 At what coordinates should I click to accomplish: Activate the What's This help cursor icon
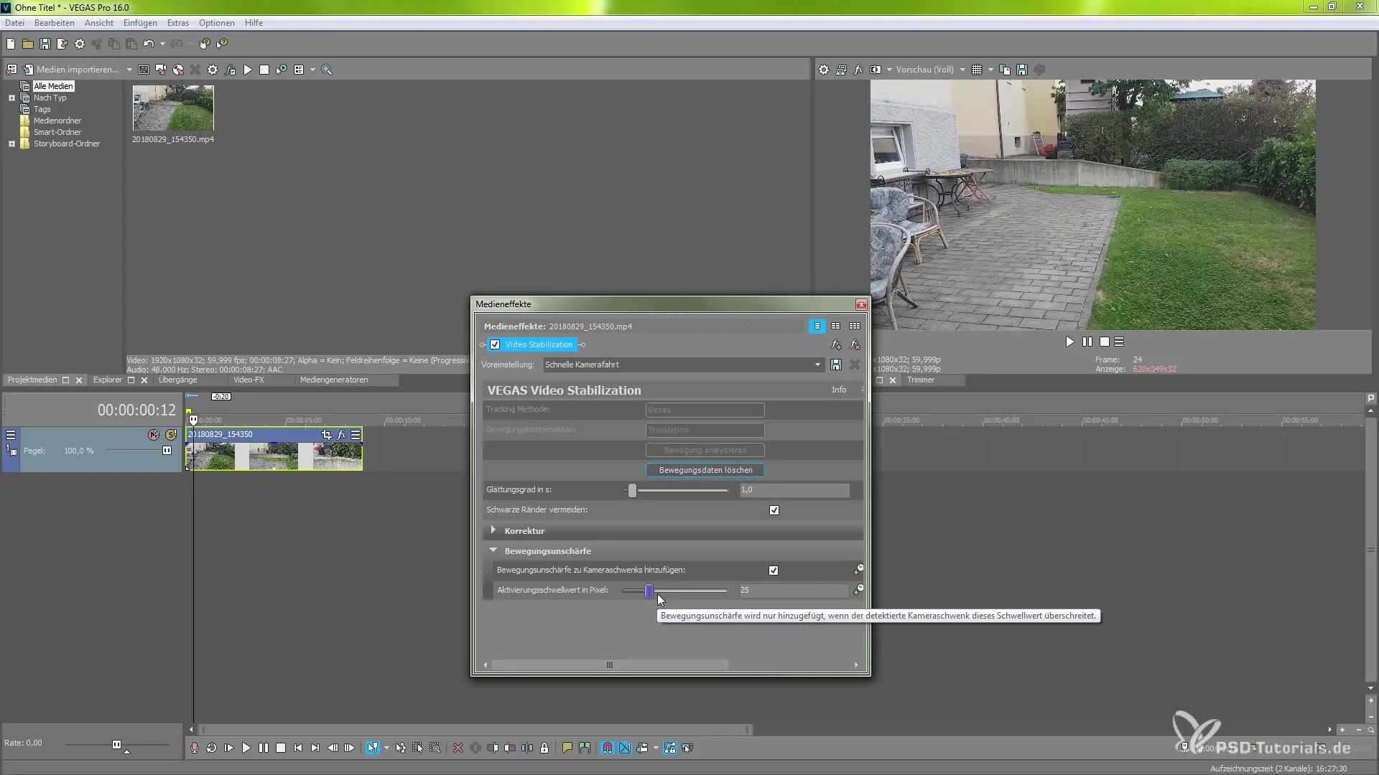click(x=222, y=44)
